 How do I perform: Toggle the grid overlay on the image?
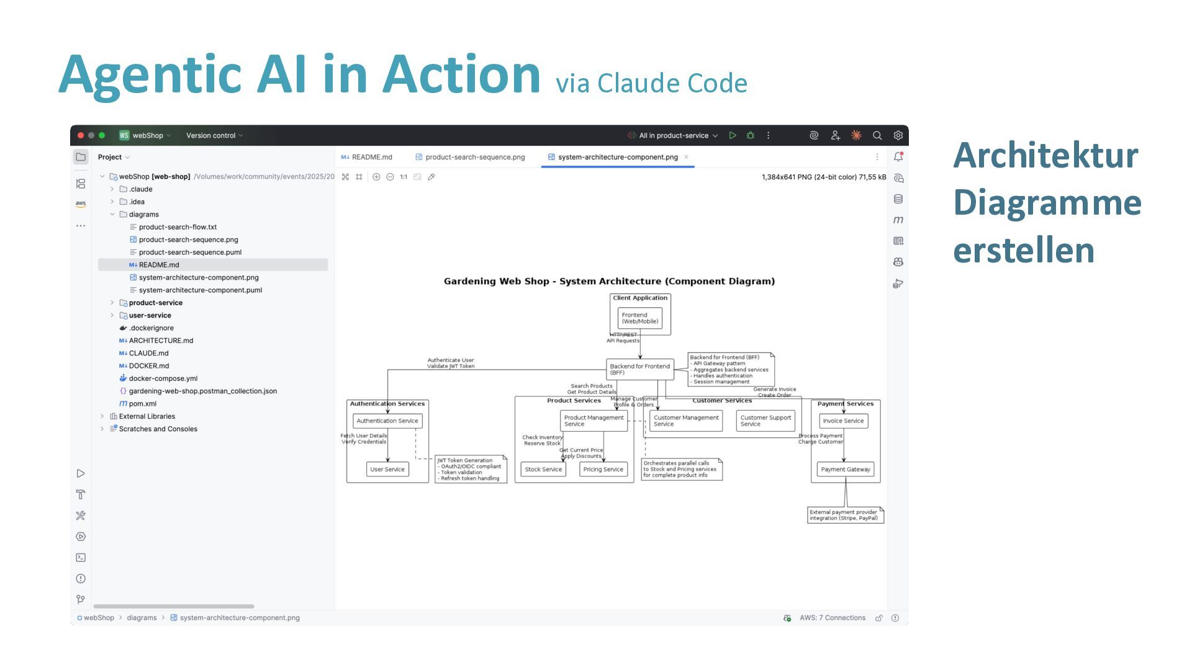click(359, 177)
